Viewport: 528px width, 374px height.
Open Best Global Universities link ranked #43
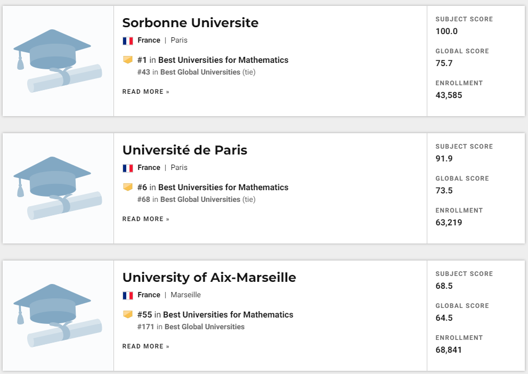[x=200, y=72]
